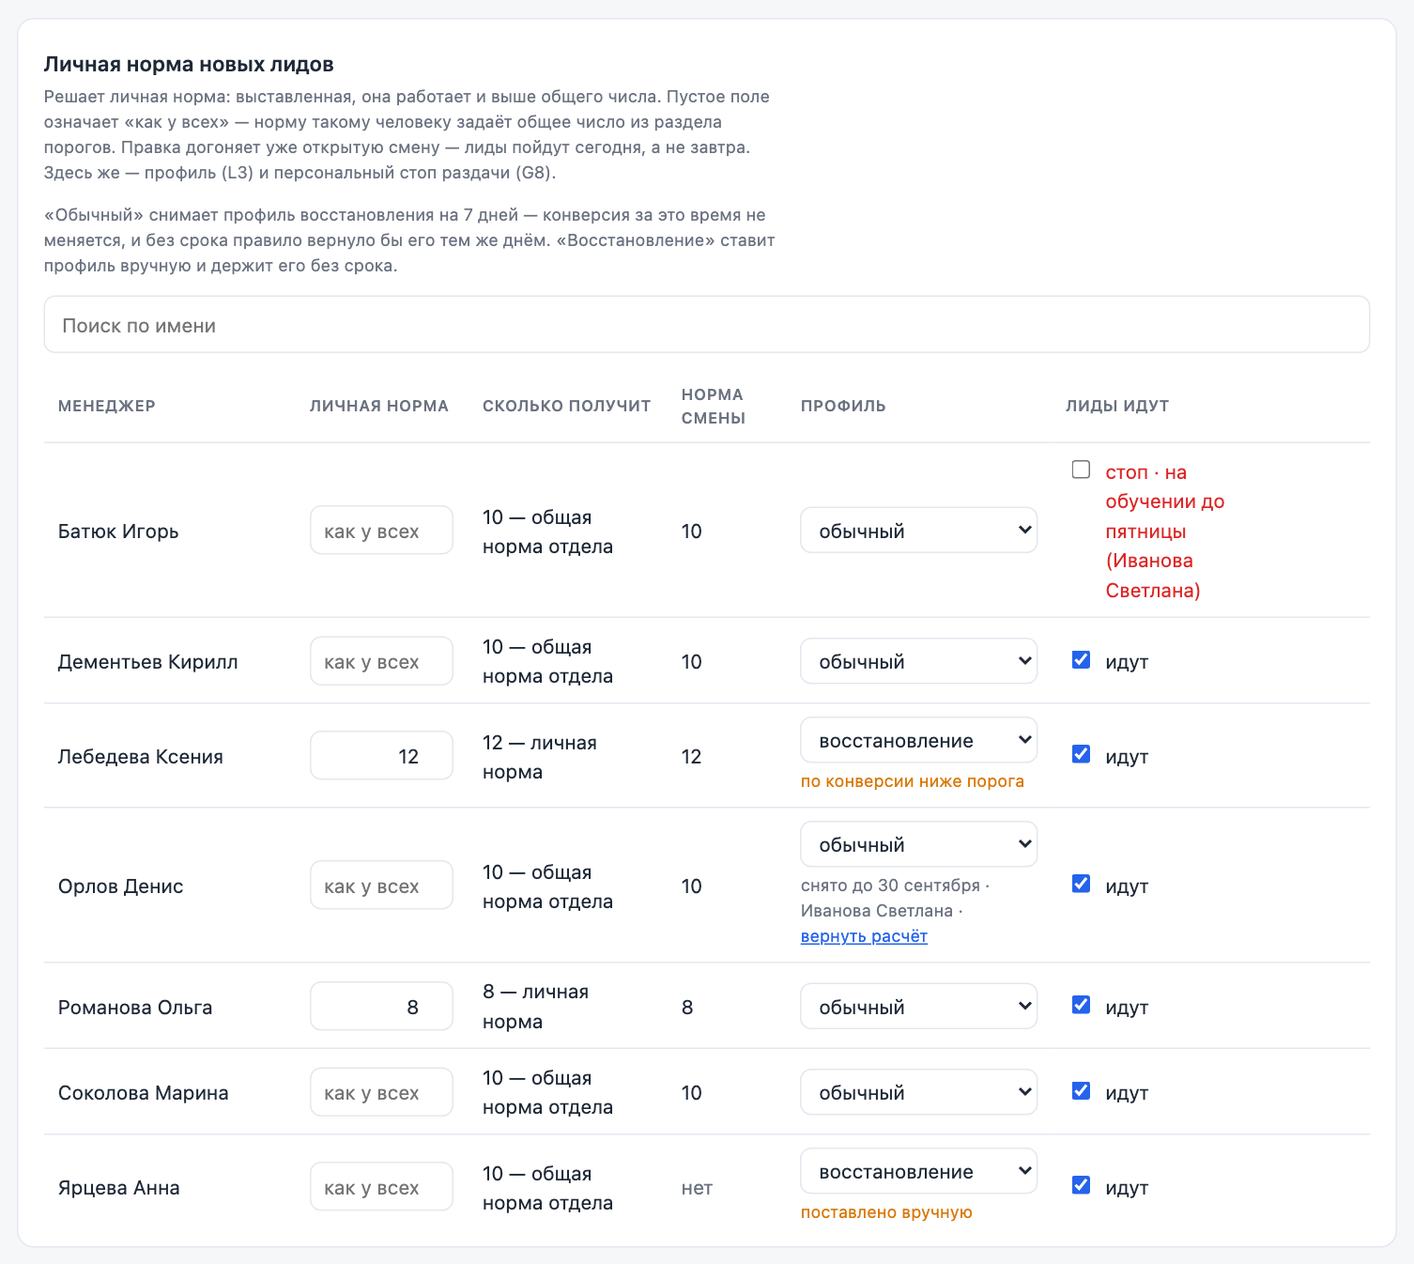1414x1264 pixels.
Task: Open profile dropdown for Лебедева Ксения
Action: 918,740
